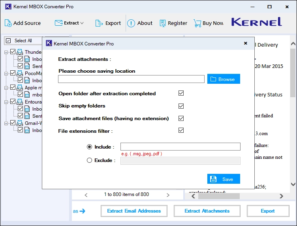The height and width of the screenshot is (226, 297).
Task: Click the blue arrow next to 'as'
Action: 83,211
